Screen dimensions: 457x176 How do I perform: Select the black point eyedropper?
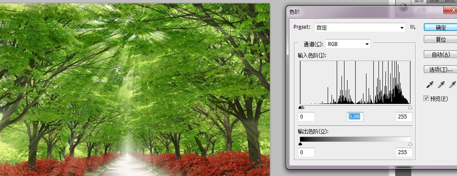click(429, 84)
